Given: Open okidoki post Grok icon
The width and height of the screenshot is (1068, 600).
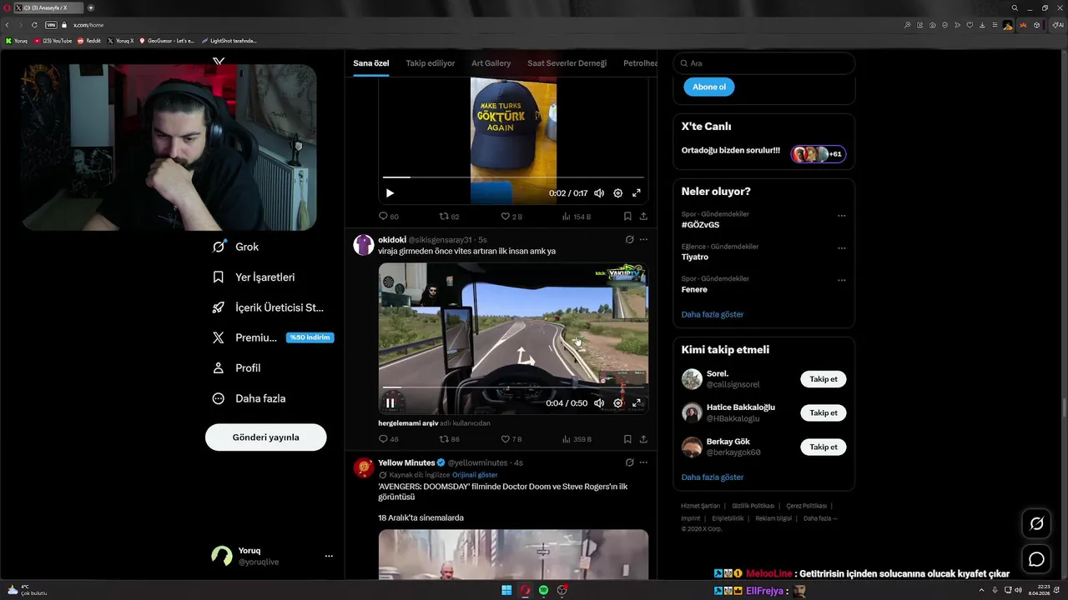Looking at the screenshot, I should click(x=629, y=239).
